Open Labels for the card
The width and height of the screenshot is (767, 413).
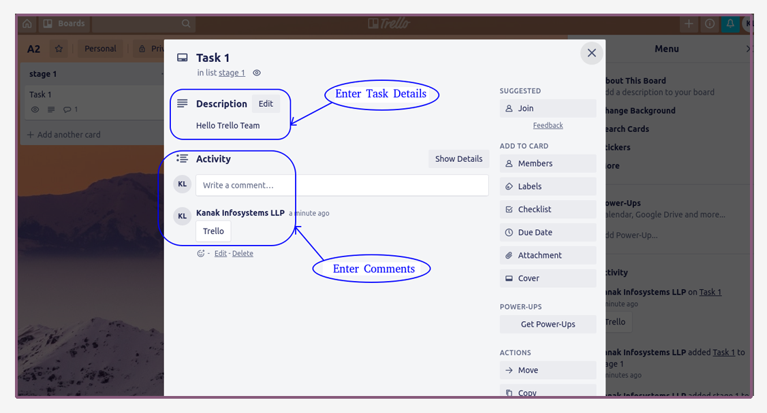548,186
